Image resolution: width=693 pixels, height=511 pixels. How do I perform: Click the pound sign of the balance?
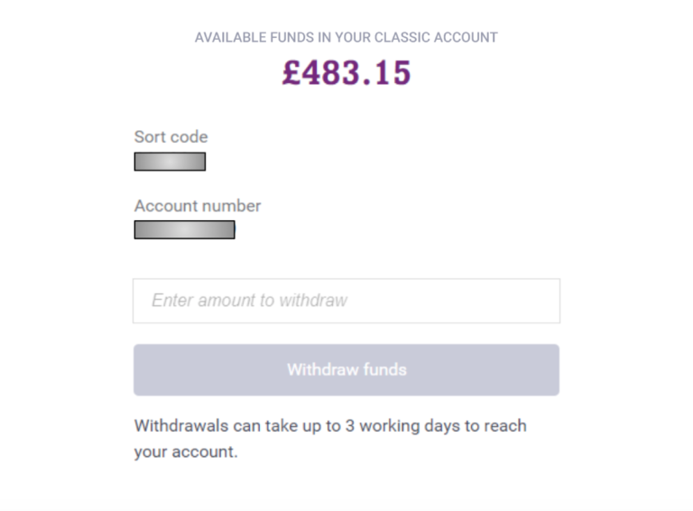click(291, 73)
